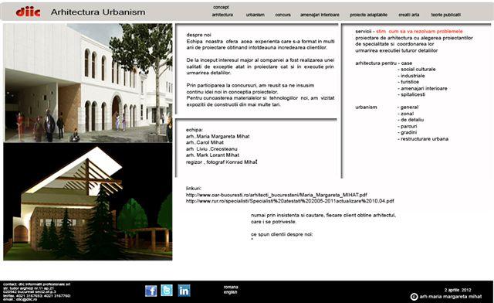The width and height of the screenshot is (494, 303).
Task: Open the oar-bucuresti.ro PDF link
Action: point(276,195)
